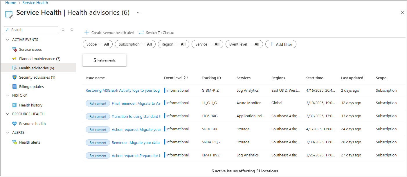Click the Event level info icon
This screenshot has width=407, height=177.
pyautogui.click(x=186, y=78)
